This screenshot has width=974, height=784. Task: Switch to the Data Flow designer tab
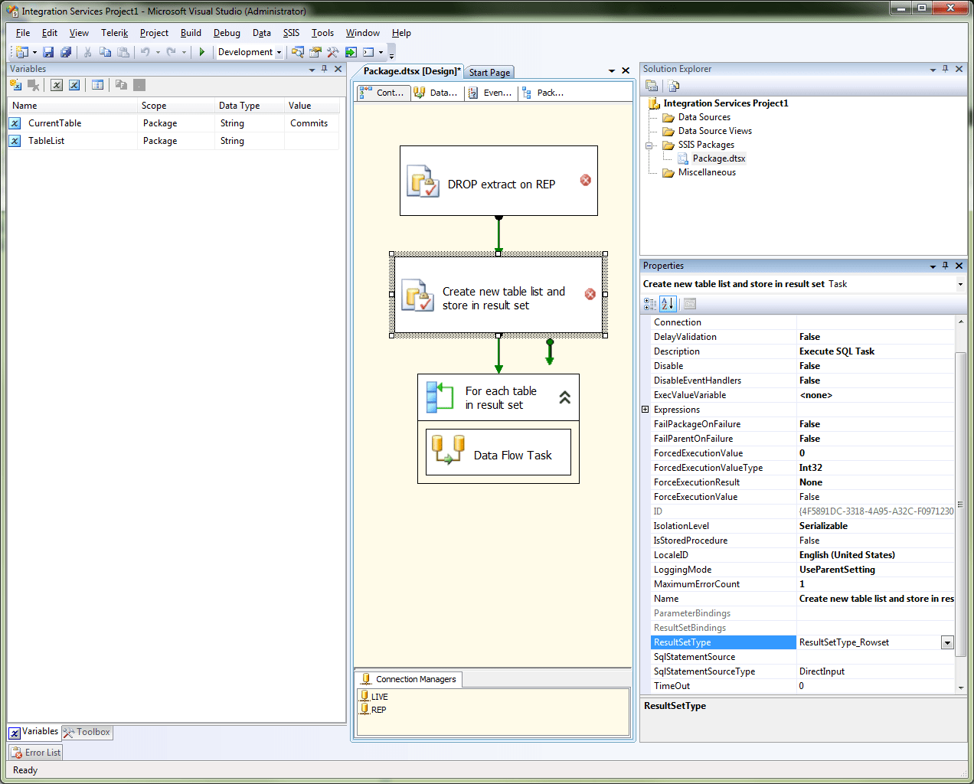[x=436, y=93]
